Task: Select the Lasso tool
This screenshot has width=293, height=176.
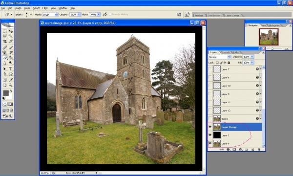Action: coord(5,36)
